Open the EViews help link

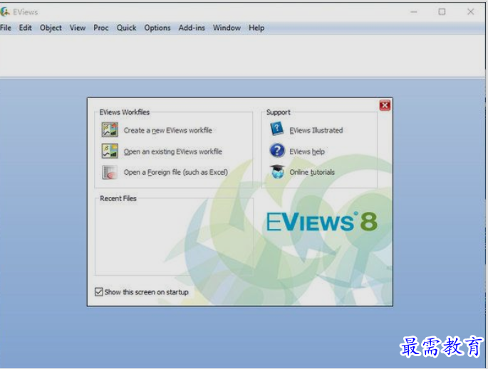click(x=307, y=151)
